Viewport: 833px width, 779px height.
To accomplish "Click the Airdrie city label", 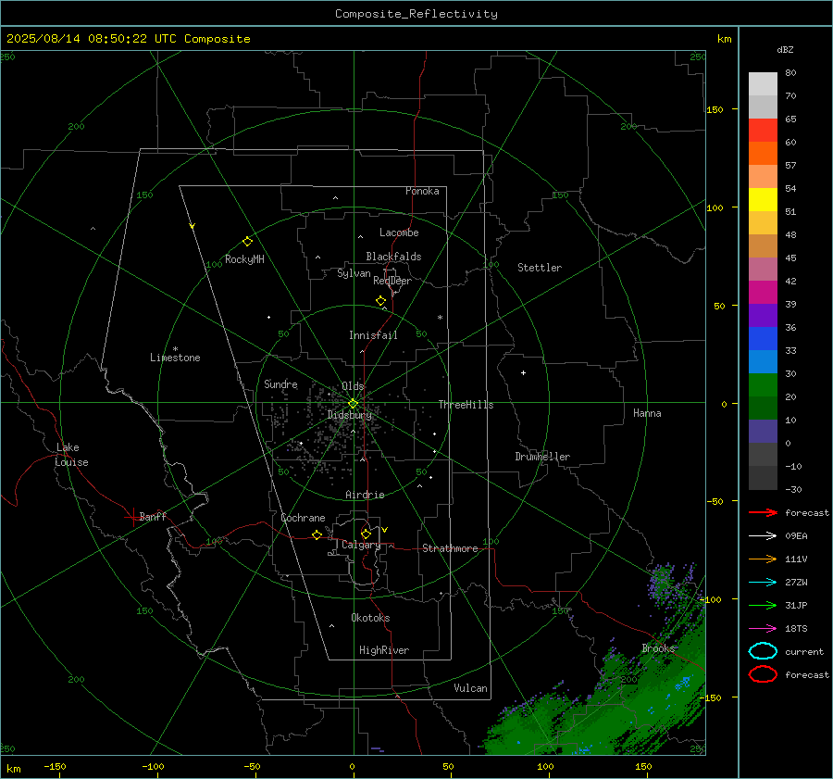I will tap(365, 495).
